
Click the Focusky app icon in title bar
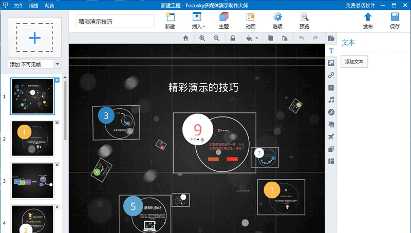click(x=5, y=5)
